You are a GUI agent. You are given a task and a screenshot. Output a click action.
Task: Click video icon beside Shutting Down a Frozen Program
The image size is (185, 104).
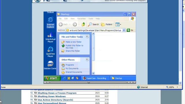tap(36, 93)
